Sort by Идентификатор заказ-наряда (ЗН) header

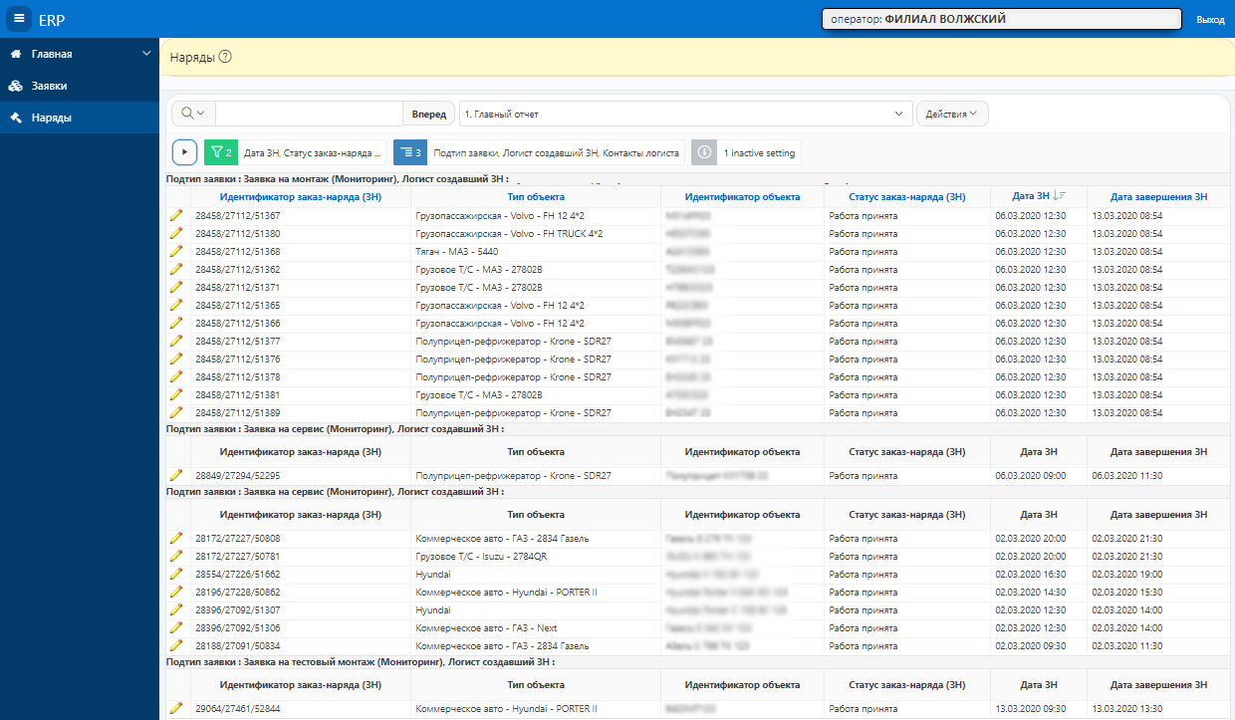301,197
